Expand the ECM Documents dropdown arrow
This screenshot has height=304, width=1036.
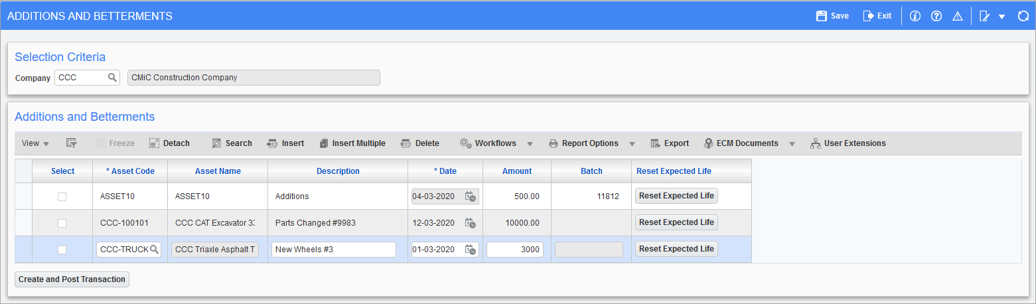(792, 143)
